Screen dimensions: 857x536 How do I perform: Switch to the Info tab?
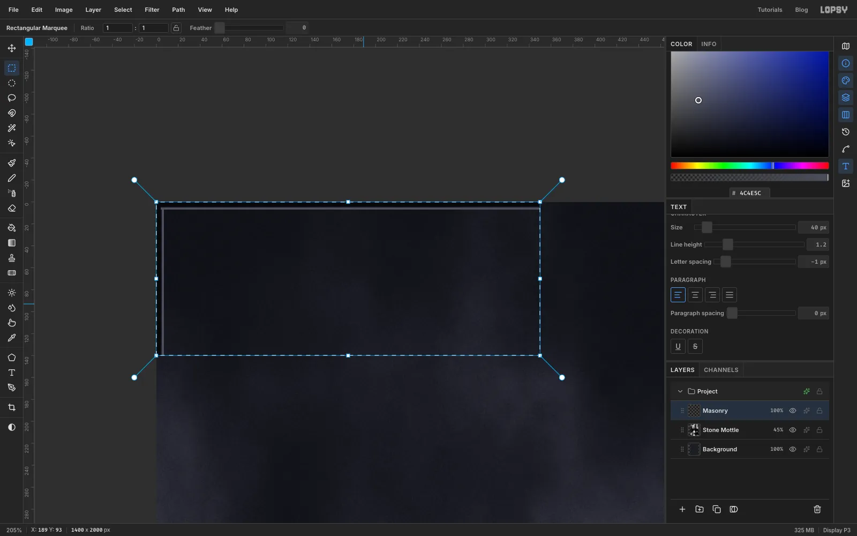pos(709,44)
